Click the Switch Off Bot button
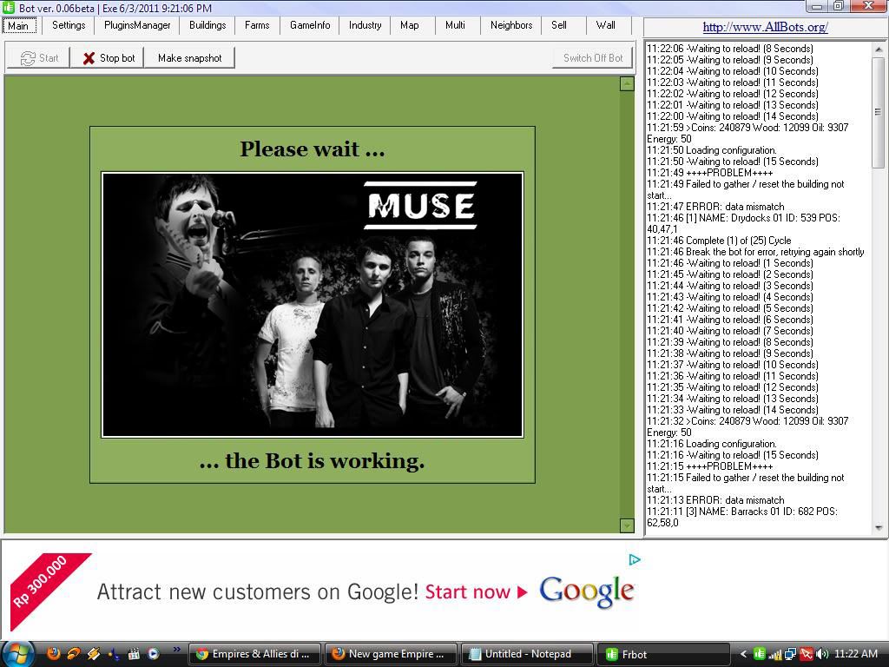Image resolution: width=889 pixels, height=667 pixels. pyautogui.click(x=593, y=58)
